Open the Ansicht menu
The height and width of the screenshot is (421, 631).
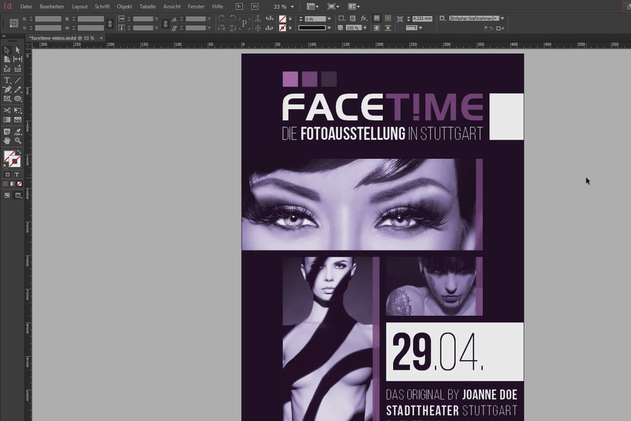tap(172, 7)
